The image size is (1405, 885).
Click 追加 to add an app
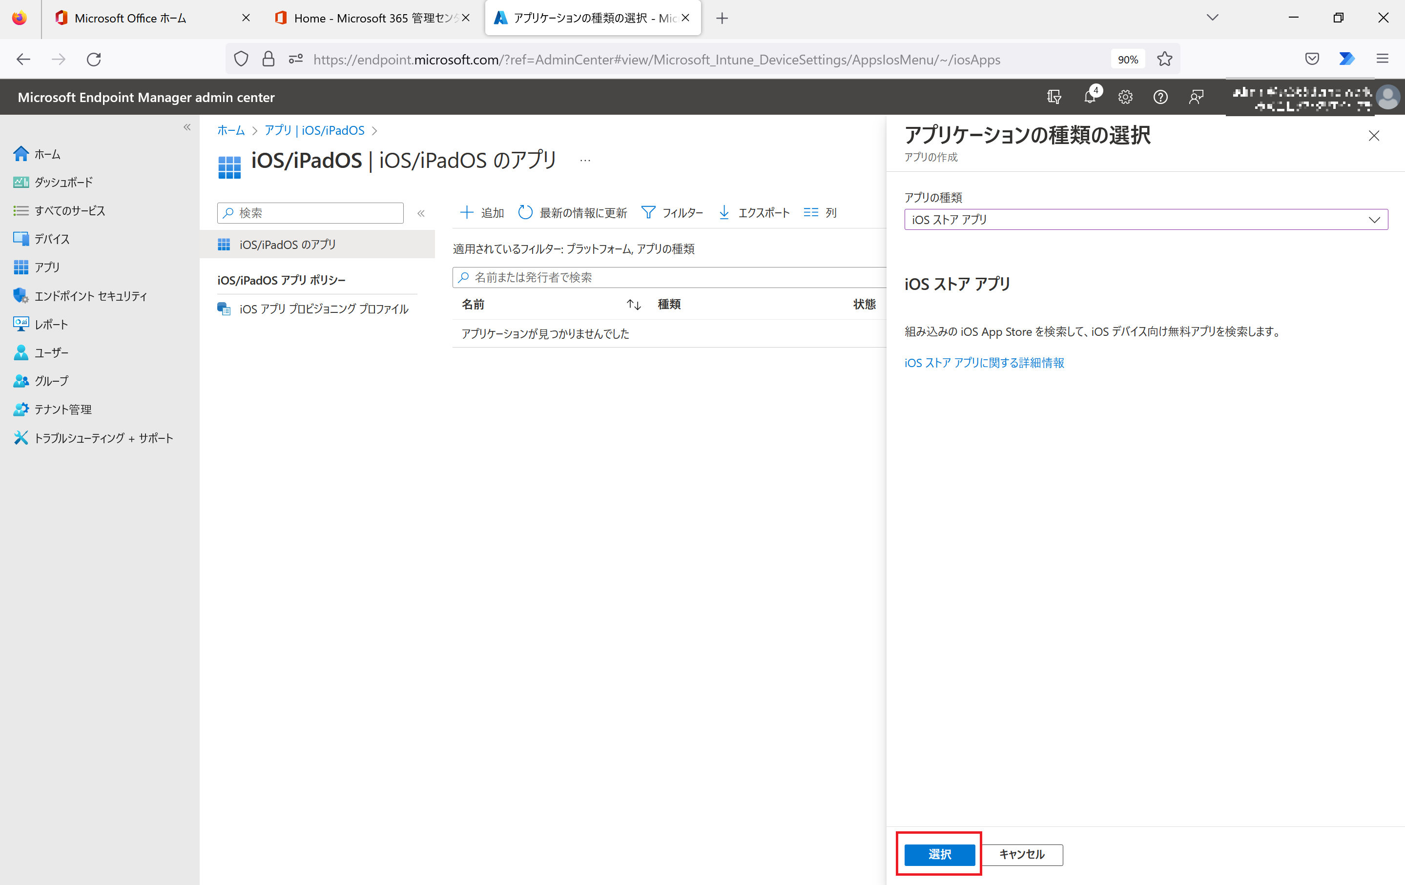(482, 212)
